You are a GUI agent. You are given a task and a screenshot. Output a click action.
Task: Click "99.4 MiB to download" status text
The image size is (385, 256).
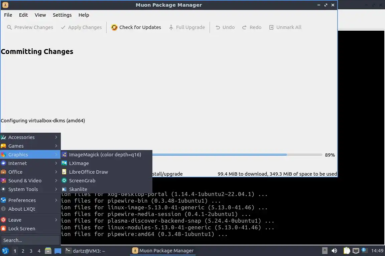(x=242, y=174)
